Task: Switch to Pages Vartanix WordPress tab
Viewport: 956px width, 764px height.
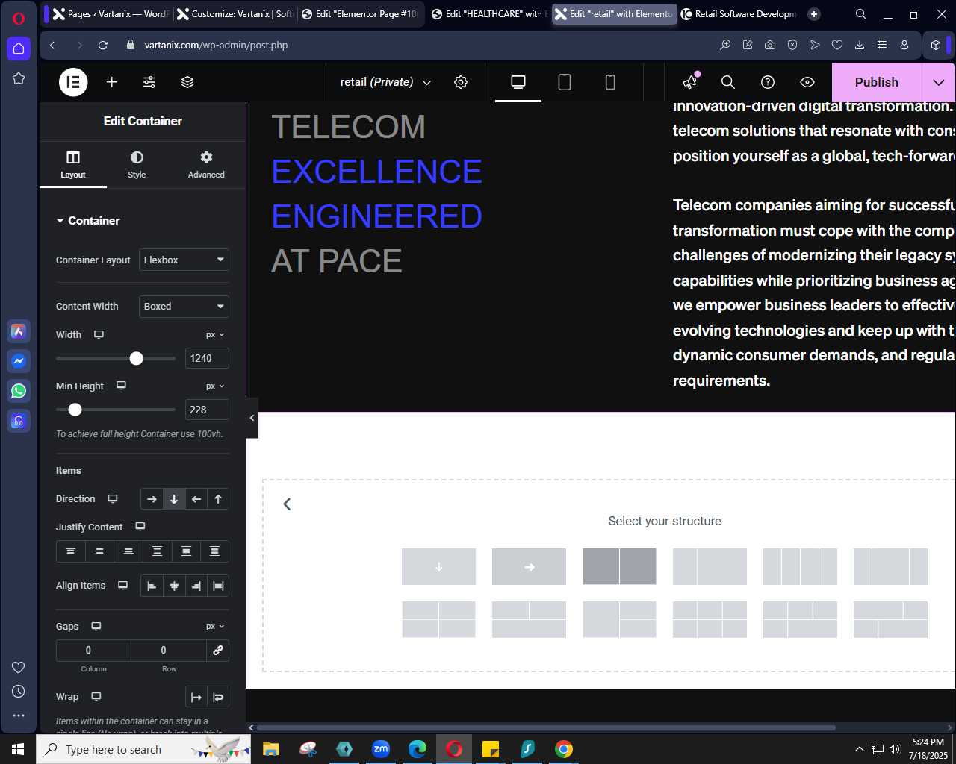Action: click(x=111, y=14)
